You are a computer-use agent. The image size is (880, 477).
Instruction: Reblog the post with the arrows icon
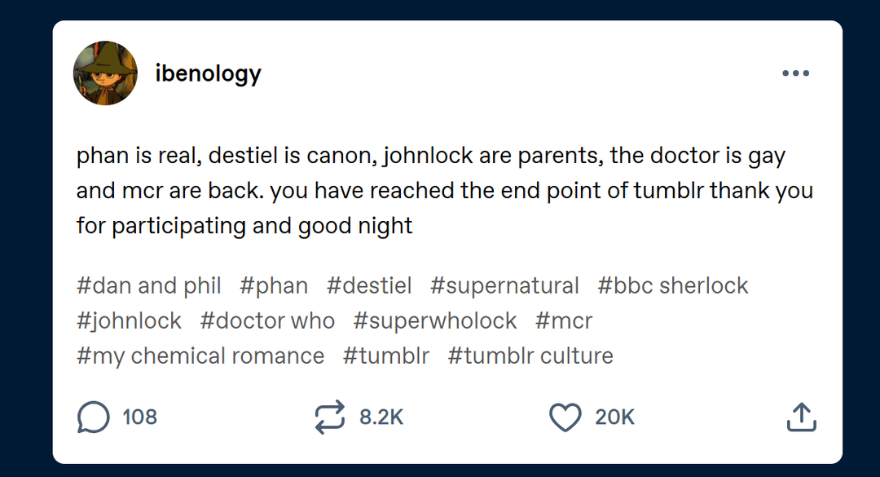click(x=329, y=417)
